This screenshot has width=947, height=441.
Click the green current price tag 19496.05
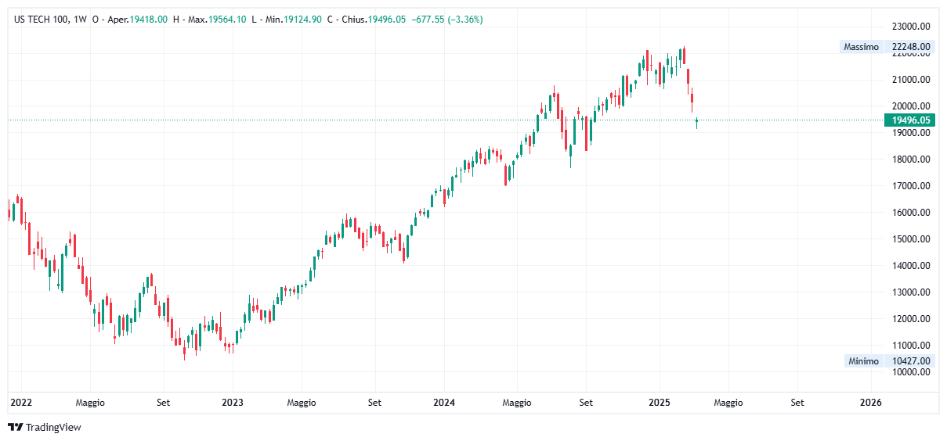911,120
